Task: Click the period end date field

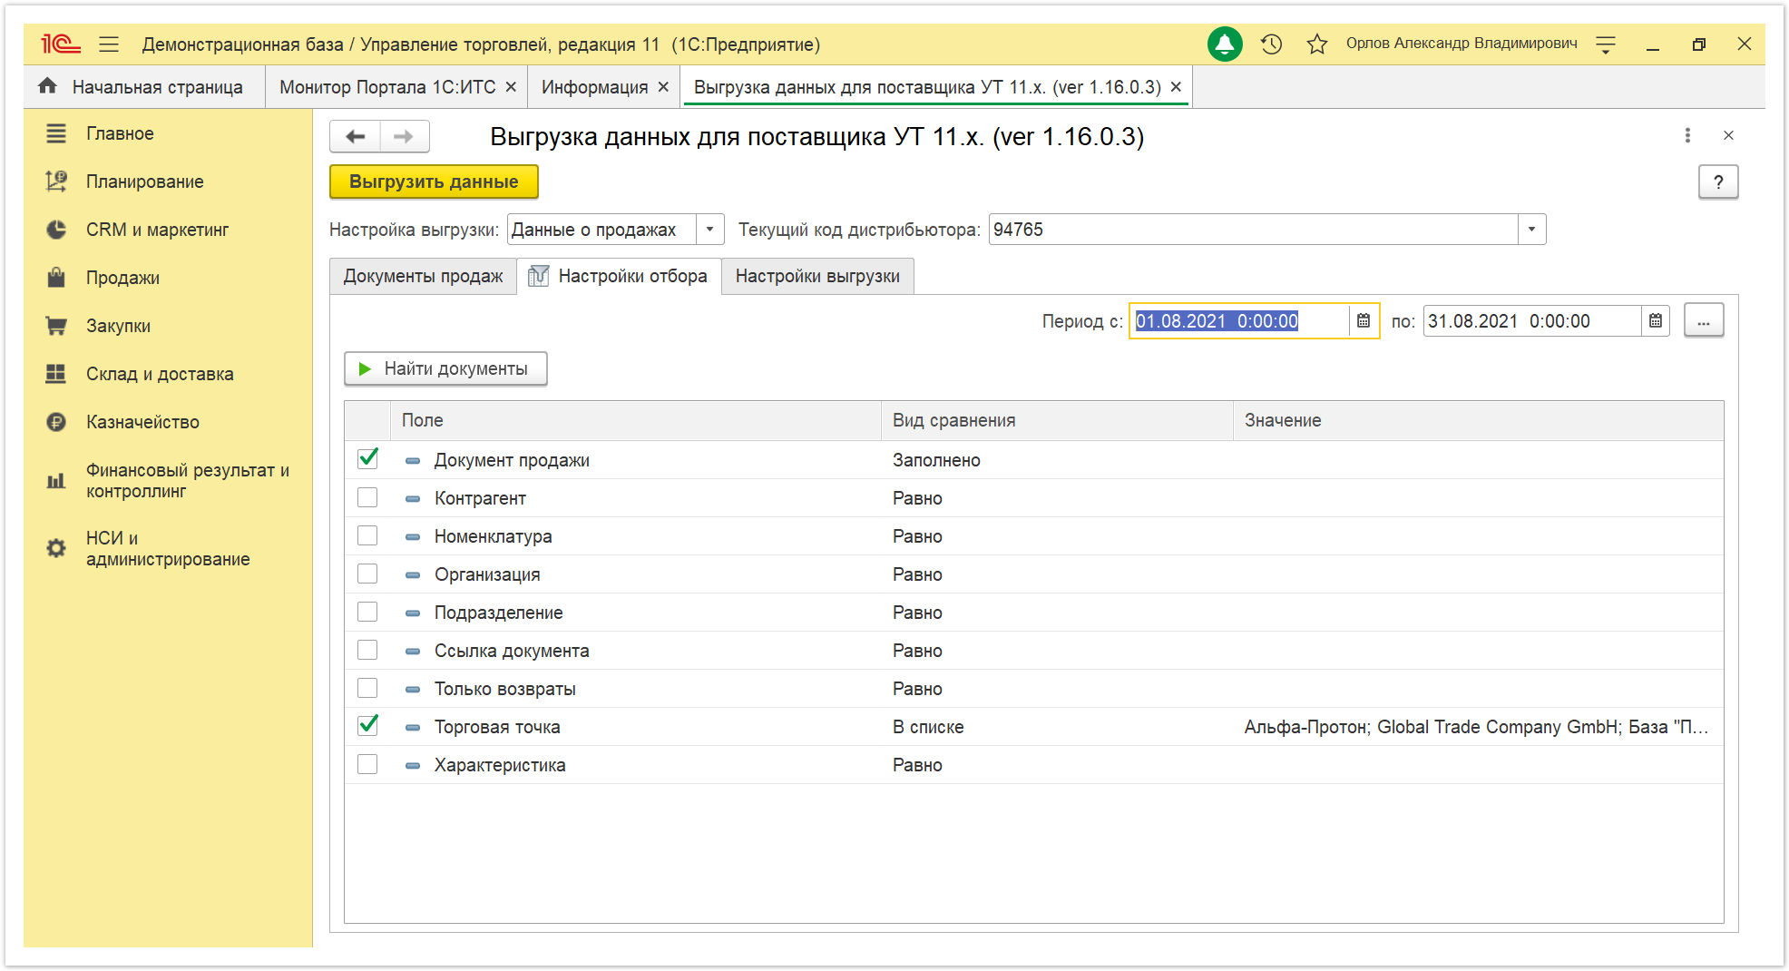Action: click(x=1532, y=320)
